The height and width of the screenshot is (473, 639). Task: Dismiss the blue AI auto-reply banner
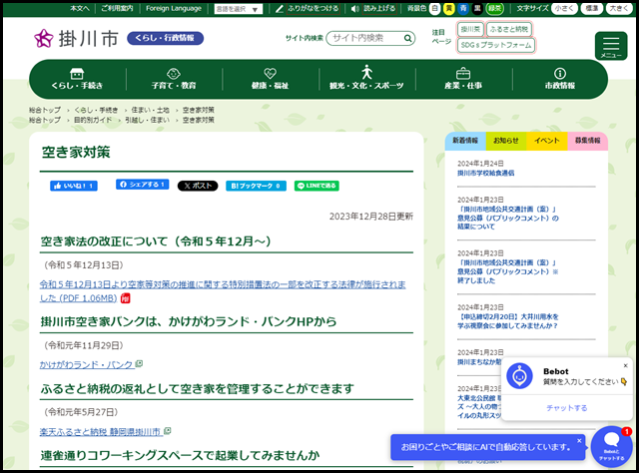coord(579,440)
